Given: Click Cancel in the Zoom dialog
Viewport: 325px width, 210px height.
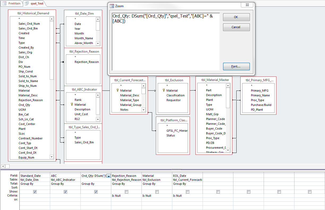Looking at the screenshot, I should tap(236, 27).
